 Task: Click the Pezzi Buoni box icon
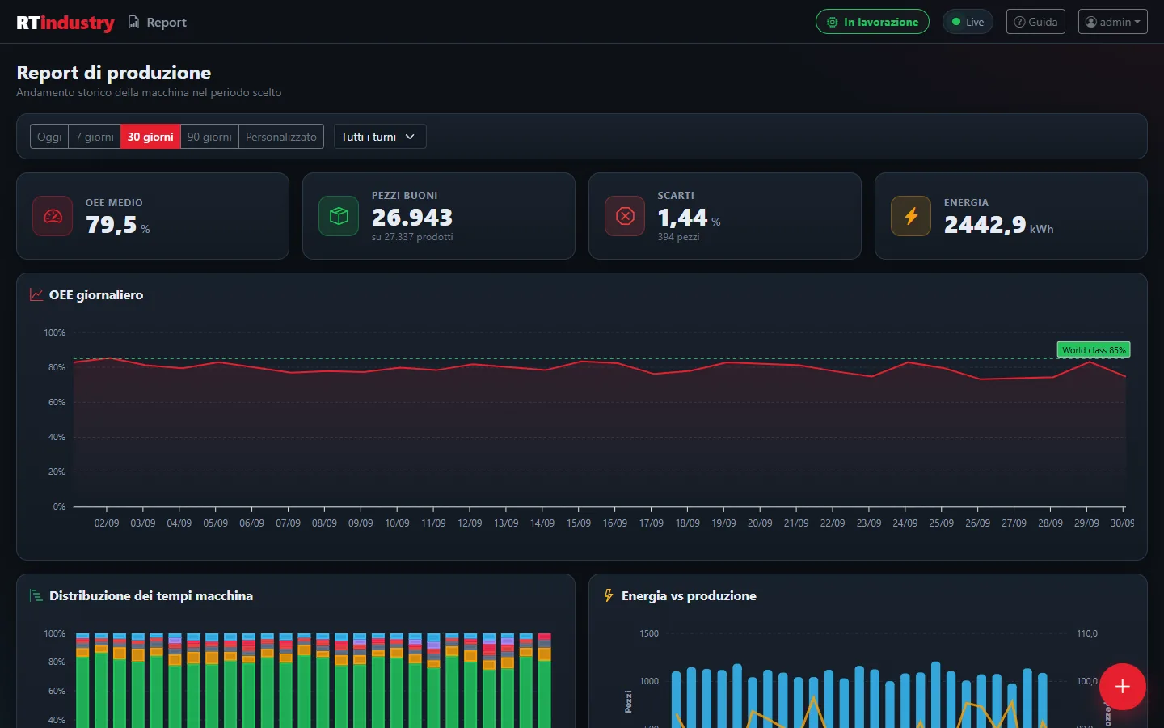click(339, 216)
